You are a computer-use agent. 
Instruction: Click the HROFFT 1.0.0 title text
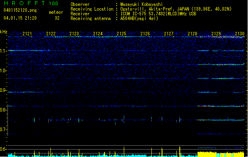point(31,3)
